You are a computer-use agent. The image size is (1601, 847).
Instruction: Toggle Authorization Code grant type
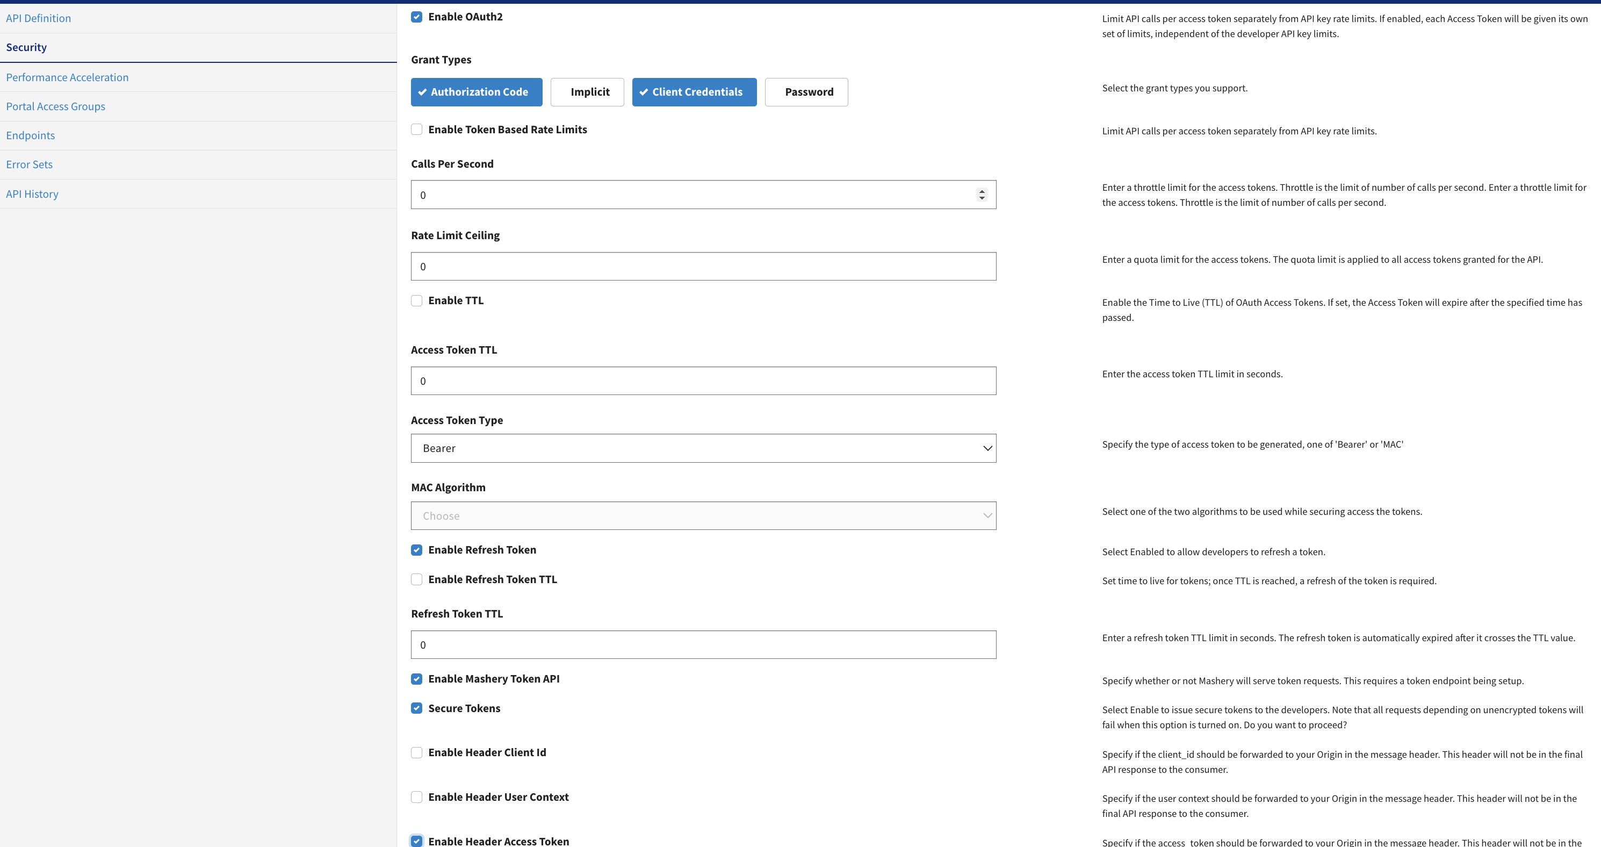click(476, 92)
